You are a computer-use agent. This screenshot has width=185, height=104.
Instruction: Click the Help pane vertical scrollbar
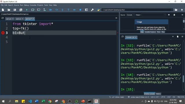[184, 21]
